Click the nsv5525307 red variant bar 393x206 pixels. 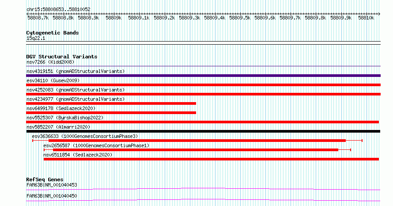tap(203, 122)
